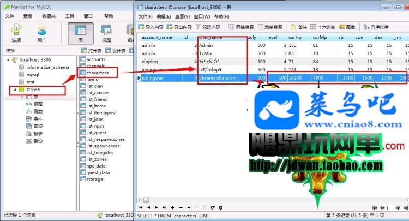Select list_classes table in list
Image resolution: width=409 pixels, height=221 pixels.
[98, 93]
